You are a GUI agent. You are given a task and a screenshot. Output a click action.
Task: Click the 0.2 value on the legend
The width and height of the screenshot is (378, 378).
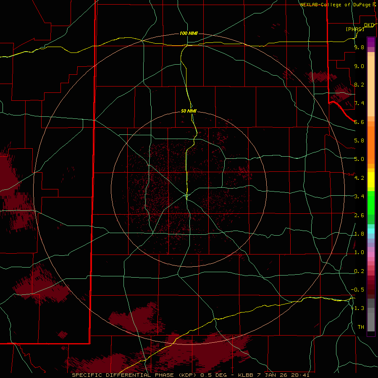click(x=359, y=271)
